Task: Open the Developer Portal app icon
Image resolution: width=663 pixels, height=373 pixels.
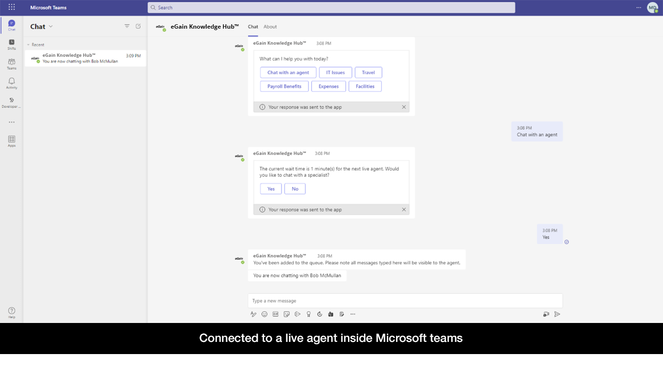Action: point(12,102)
